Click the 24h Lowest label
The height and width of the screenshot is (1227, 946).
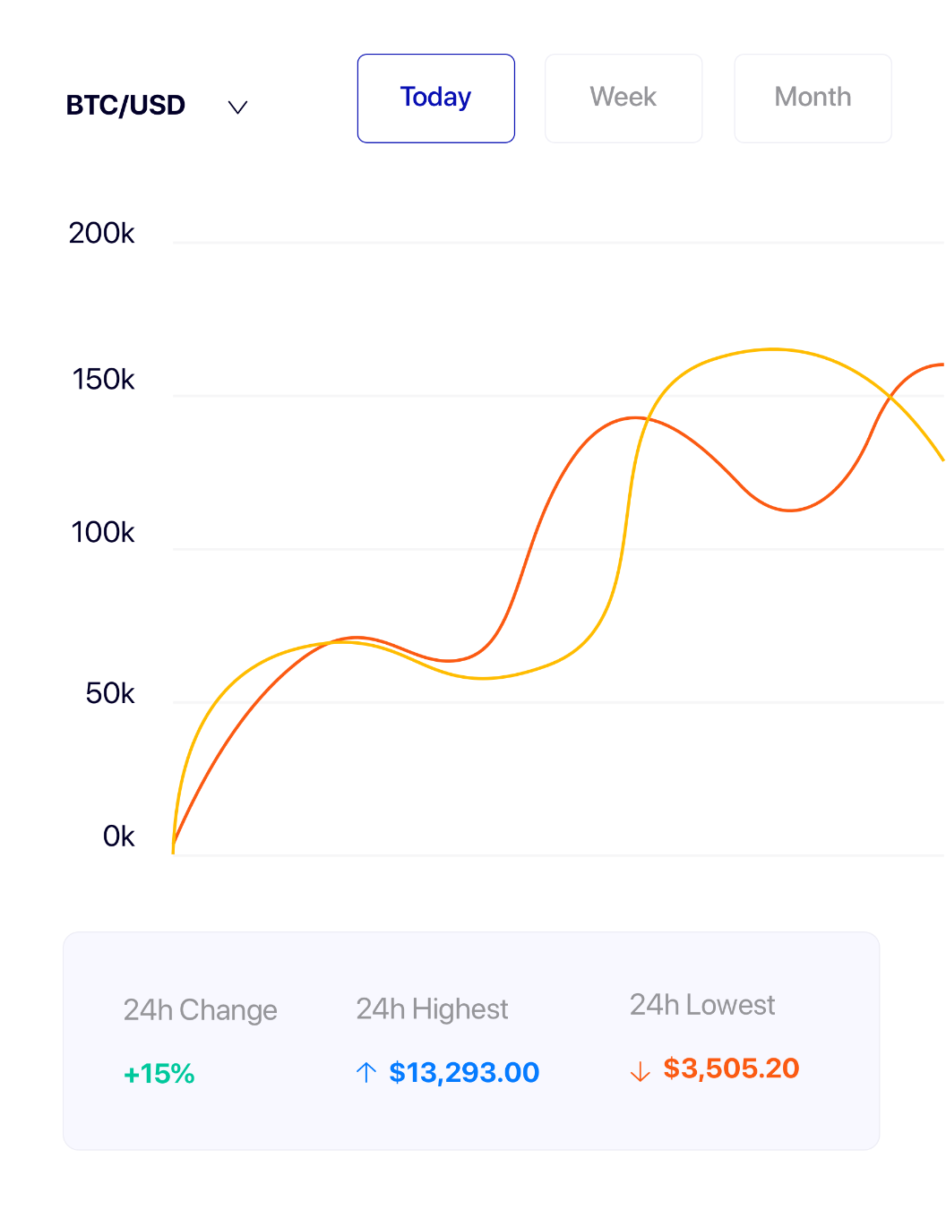(702, 1005)
